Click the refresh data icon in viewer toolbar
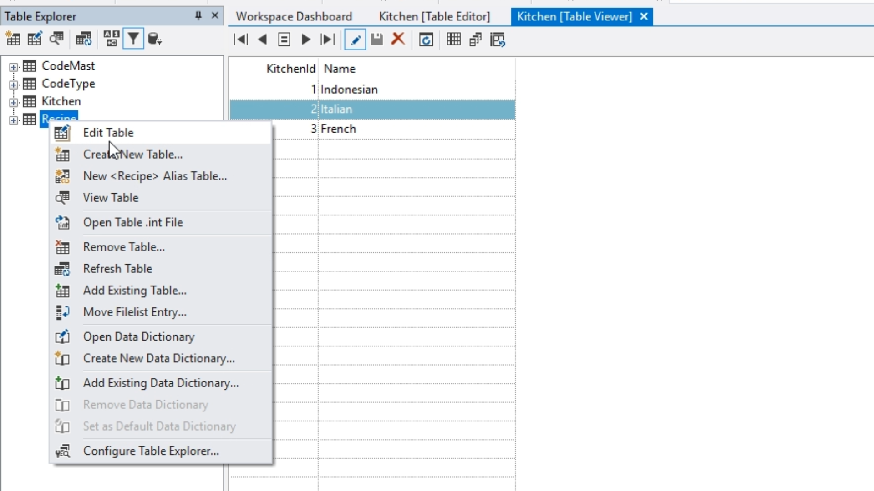The image size is (874, 491). click(x=426, y=40)
